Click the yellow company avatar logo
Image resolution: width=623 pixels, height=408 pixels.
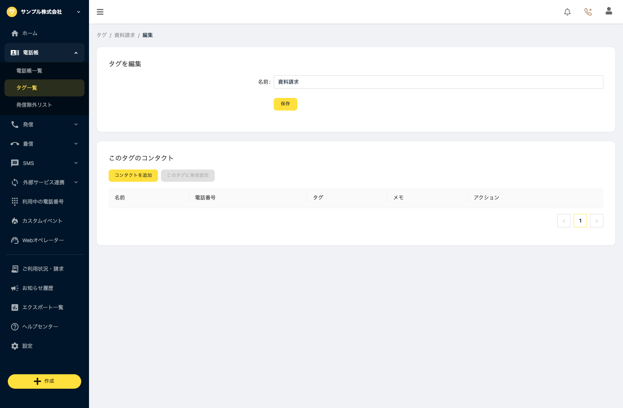12,12
